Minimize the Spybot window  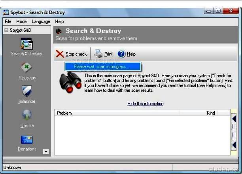[x=209, y=11]
